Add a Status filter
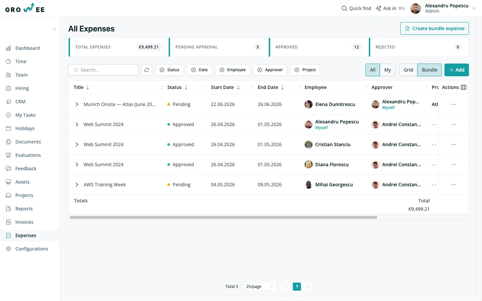482x301 pixels. point(169,70)
